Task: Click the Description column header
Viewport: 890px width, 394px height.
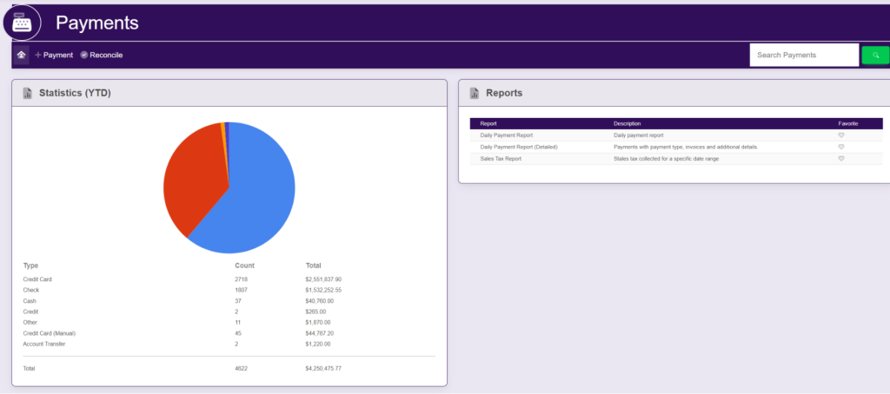Action: click(627, 124)
